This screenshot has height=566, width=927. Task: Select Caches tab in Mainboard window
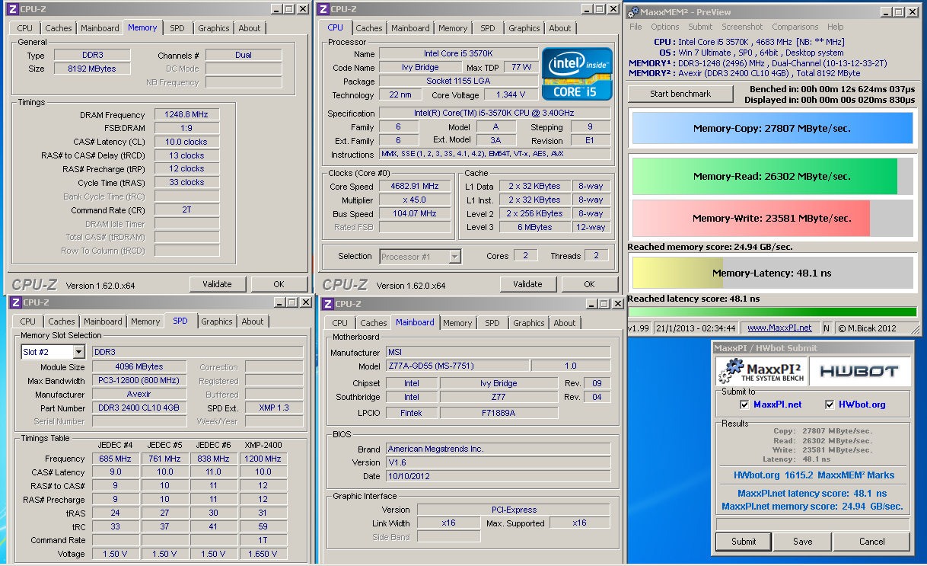point(374,323)
